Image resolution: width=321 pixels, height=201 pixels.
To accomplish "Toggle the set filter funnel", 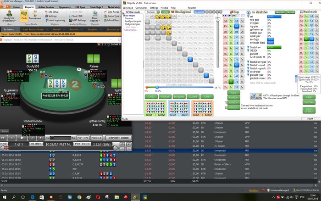I will [248, 17].
